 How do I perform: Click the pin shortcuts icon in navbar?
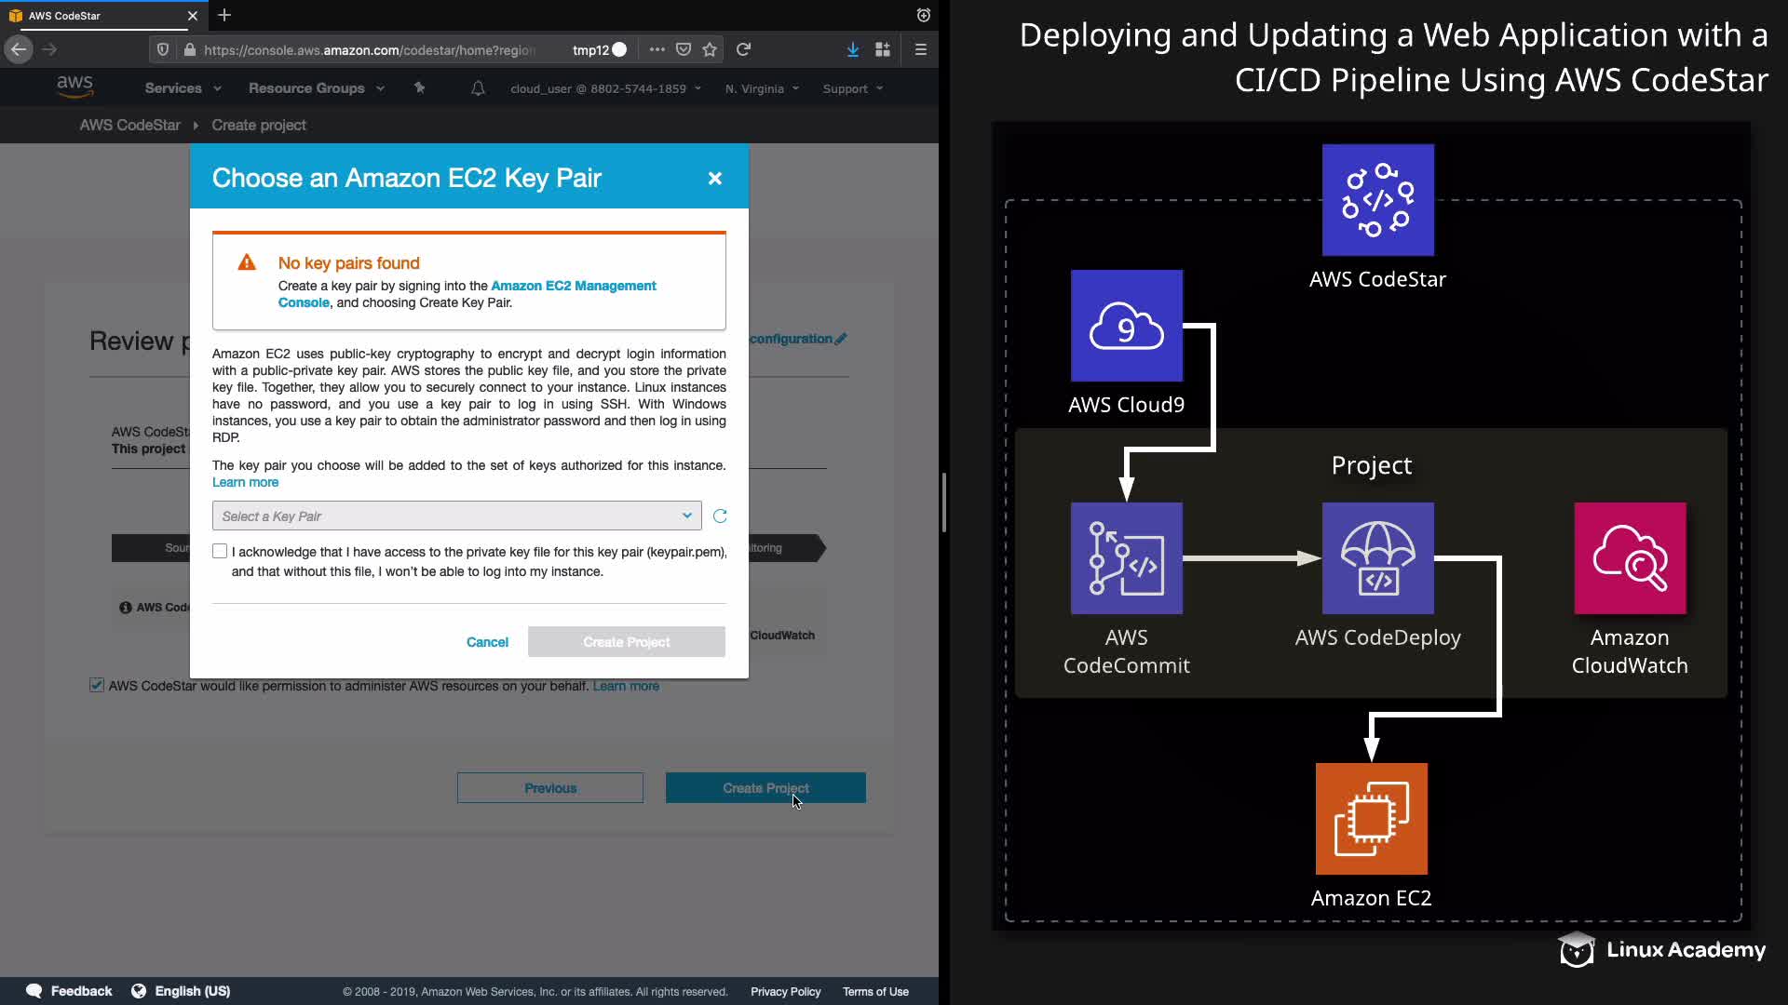419,88
